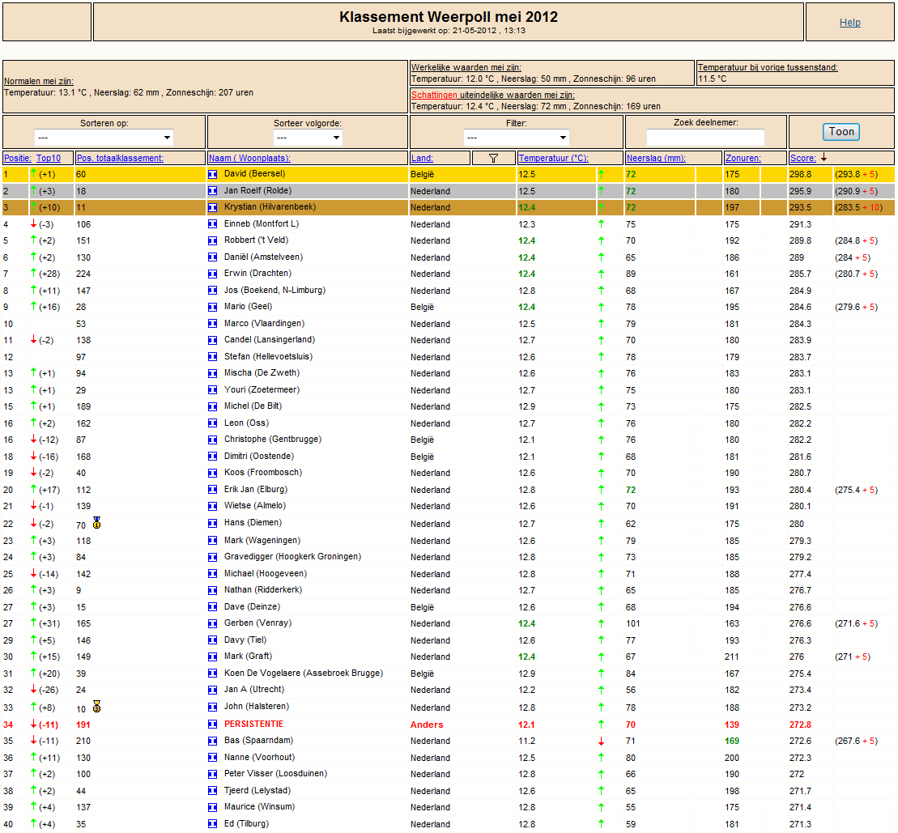The width and height of the screenshot is (898, 833).
Task: Open the blue icon beside Nathan (Ridderkerk)
Action: [x=212, y=590]
